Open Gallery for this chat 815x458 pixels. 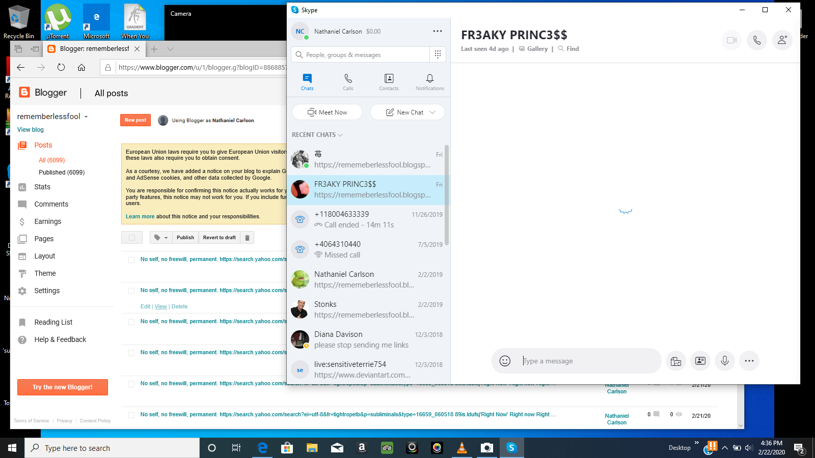point(533,49)
